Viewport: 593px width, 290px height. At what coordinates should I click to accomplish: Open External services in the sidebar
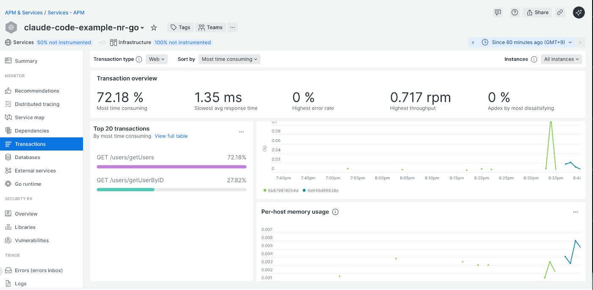coord(42,170)
